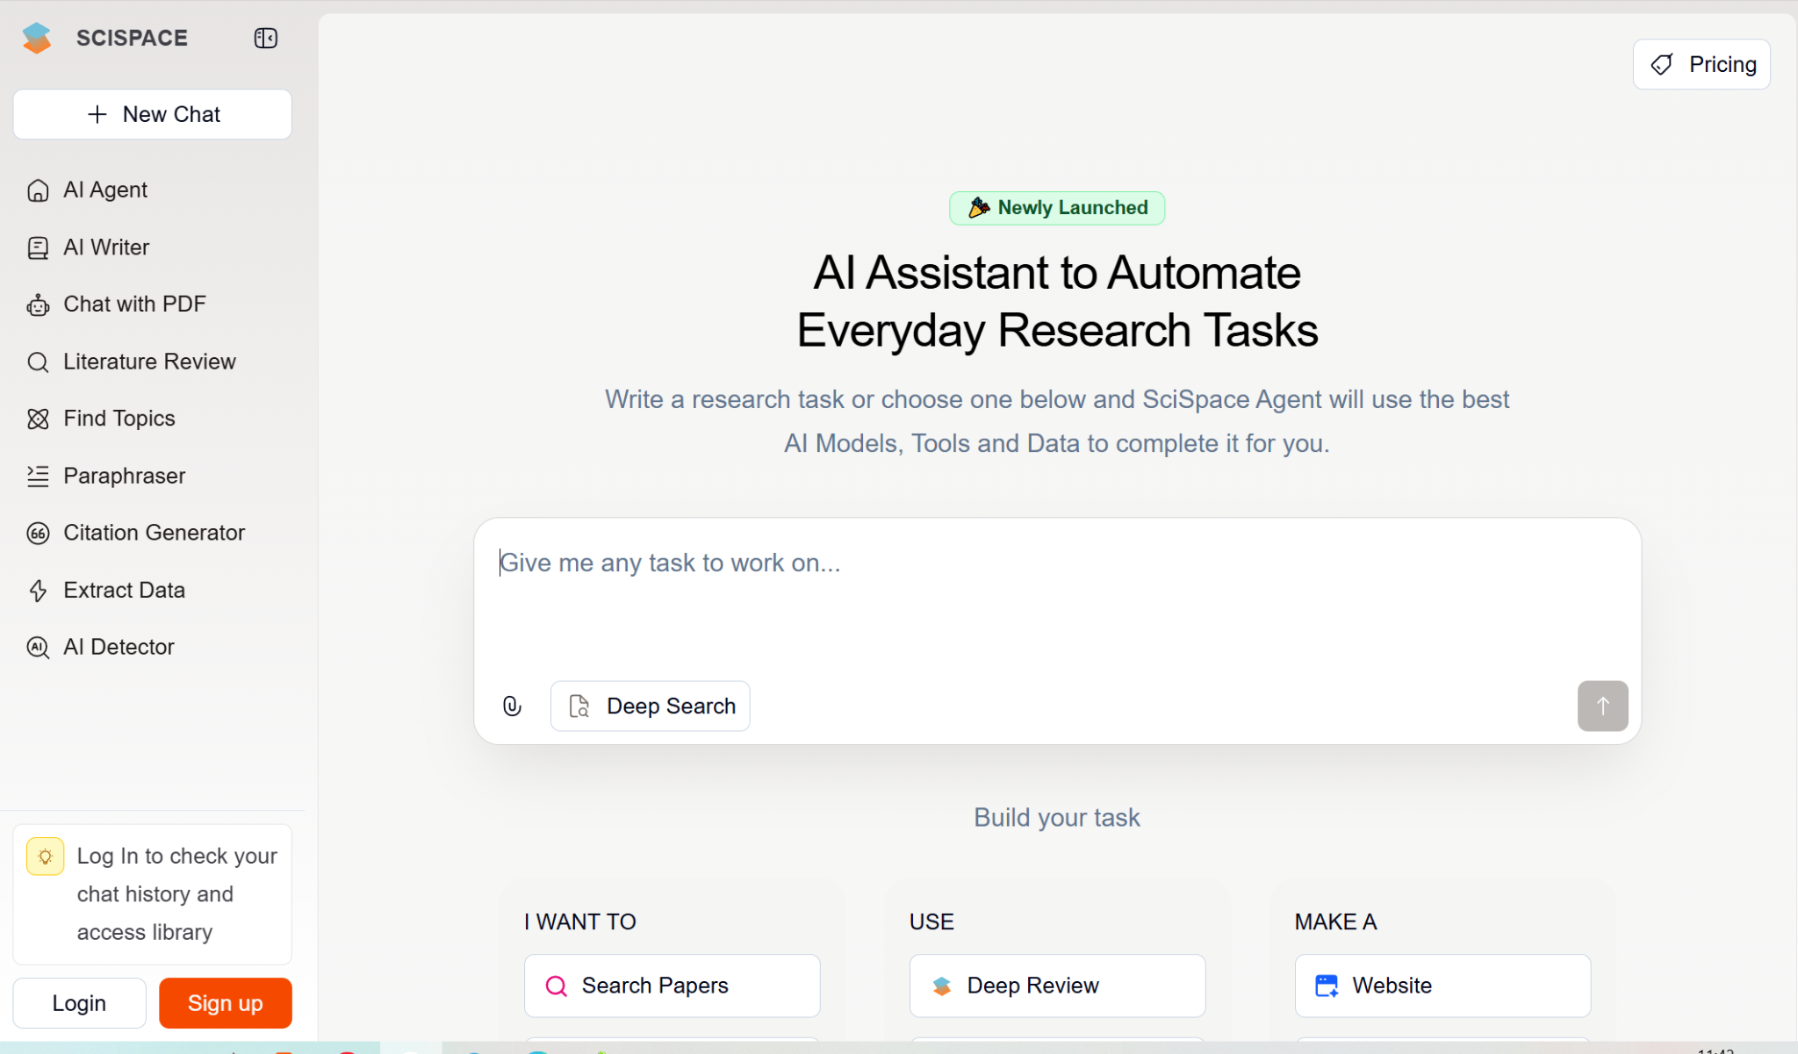Image resolution: width=1798 pixels, height=1054 pixels.
Task: Click the Login button
Action: [x=79, y=1003]
